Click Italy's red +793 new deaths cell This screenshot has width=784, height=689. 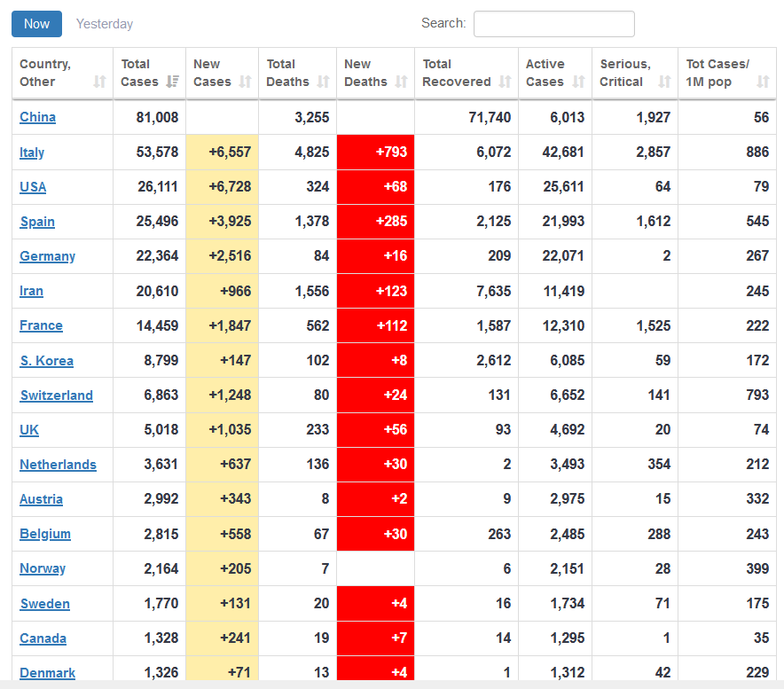point(375,152)
